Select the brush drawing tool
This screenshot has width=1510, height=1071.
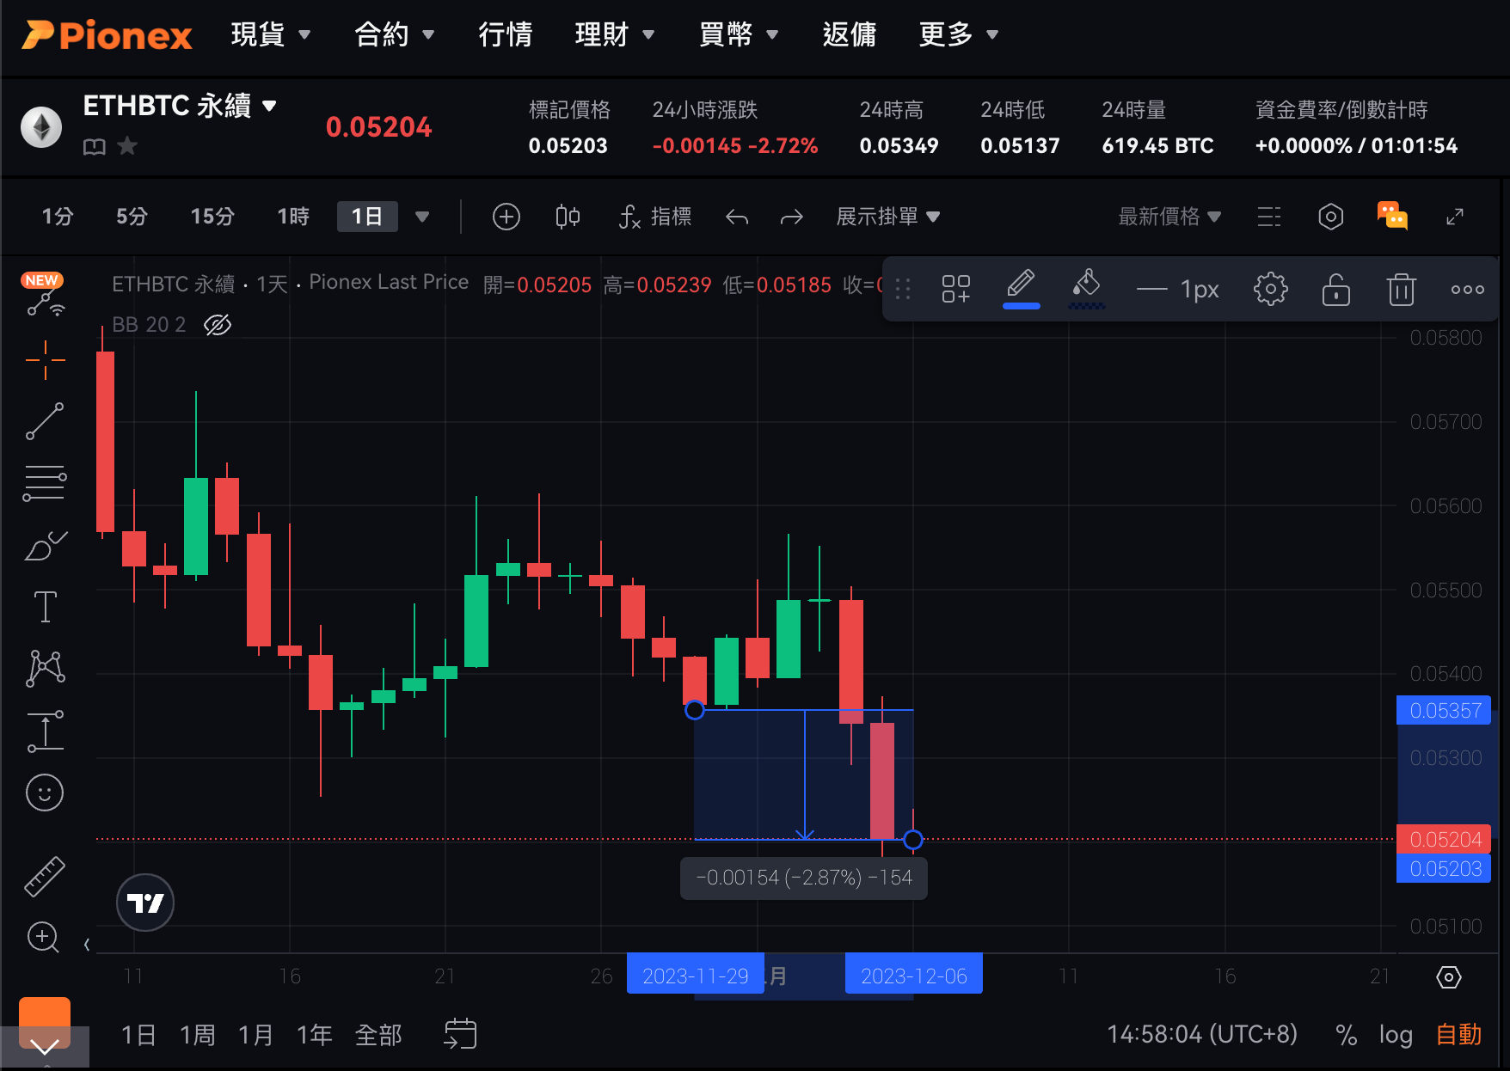(x=45, y=545)
